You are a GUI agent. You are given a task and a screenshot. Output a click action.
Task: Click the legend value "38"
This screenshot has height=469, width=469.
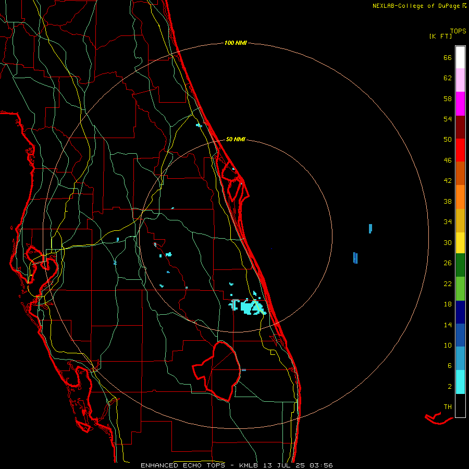(x=448, y=202)
